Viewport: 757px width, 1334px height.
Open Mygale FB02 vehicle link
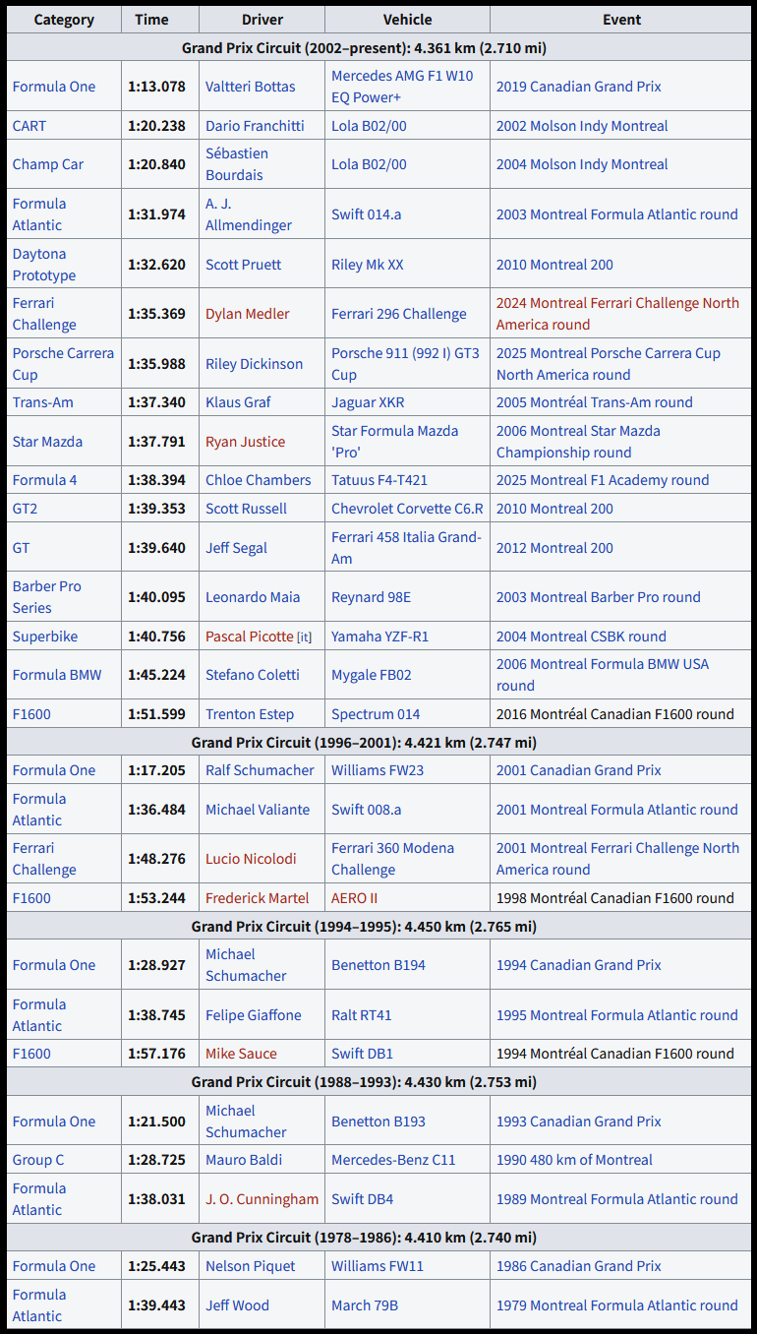click(x=371, y=675)
